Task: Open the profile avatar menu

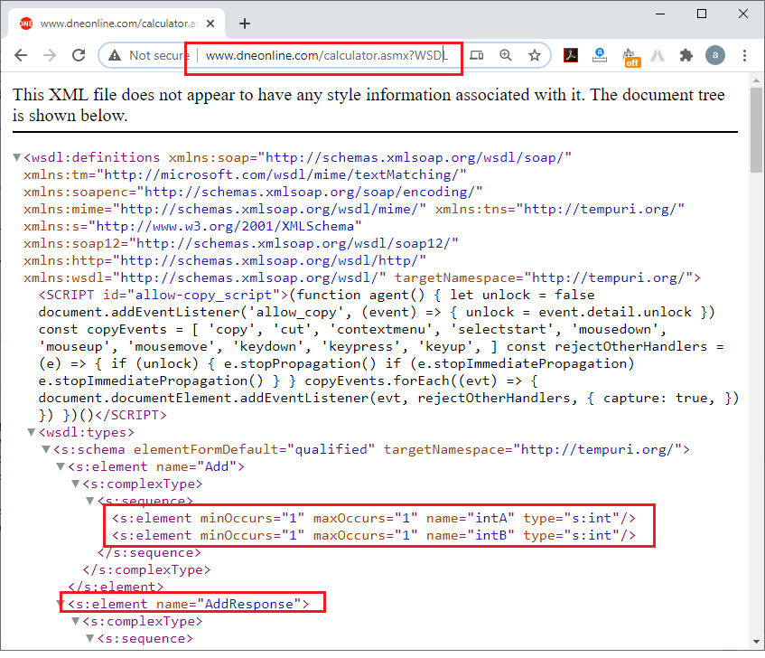Action: pyautogui.click(x=714, y=55)
